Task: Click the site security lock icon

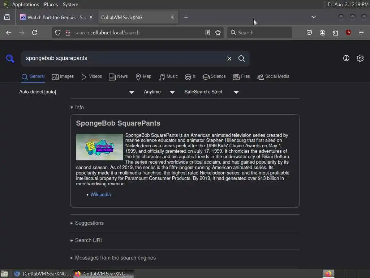Action: (x=68, y=33)
